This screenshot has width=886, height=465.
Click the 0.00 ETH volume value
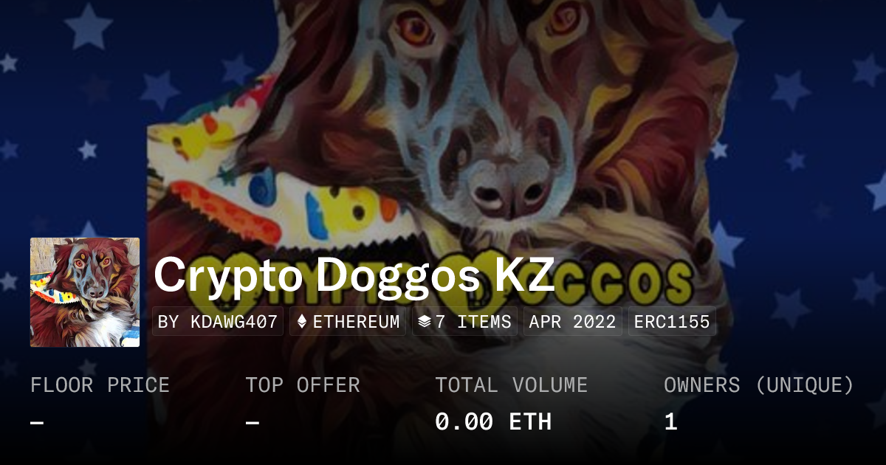[x=493, y=422]
